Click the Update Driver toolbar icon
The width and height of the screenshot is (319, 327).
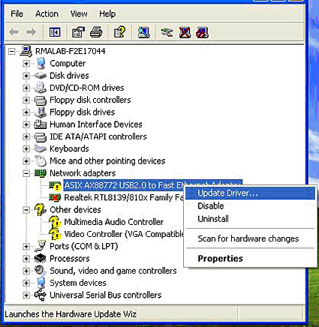(x=167, y=32)
